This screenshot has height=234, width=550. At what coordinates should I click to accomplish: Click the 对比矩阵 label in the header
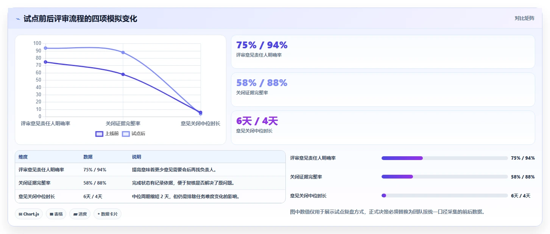[x=525, y=18]
